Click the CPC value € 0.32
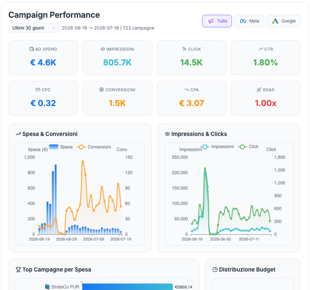This screenshot has height=290, width=310. (43, 103)
